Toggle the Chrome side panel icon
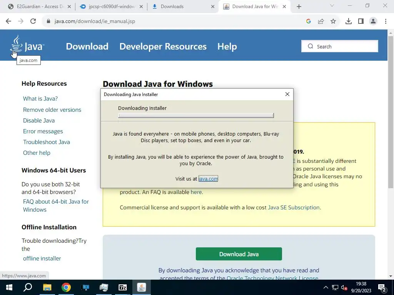Viewport: 394px width, 295px height. tap(361, 22)
